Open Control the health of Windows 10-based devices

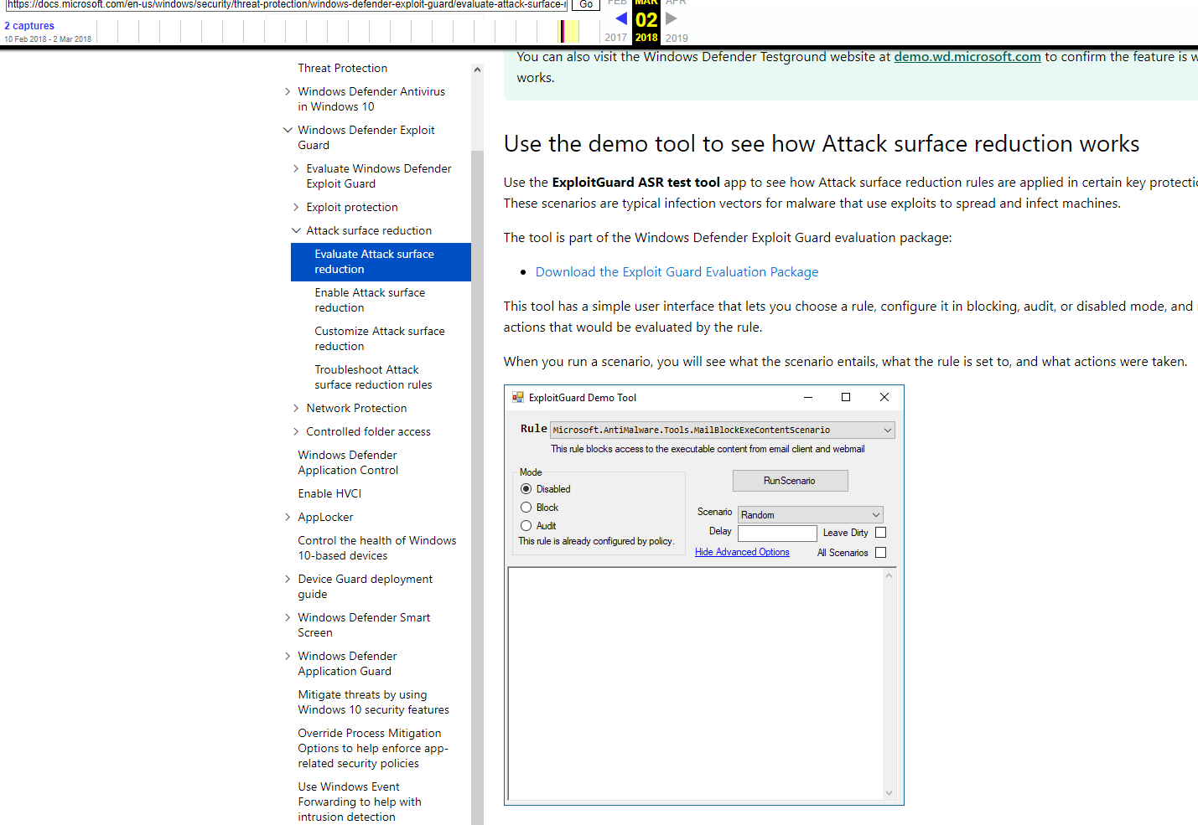point(377,548)
